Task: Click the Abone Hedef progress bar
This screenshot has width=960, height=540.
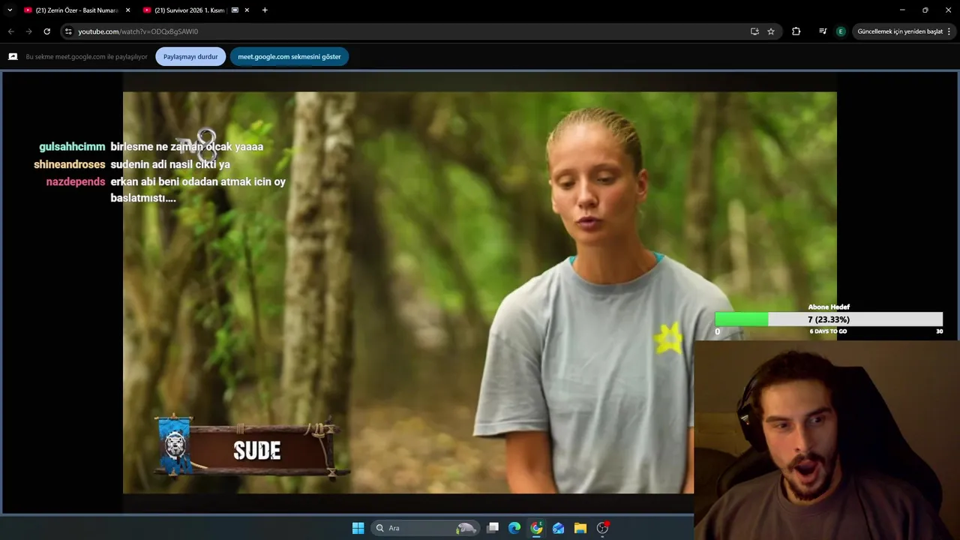Action: click(829, 319)
